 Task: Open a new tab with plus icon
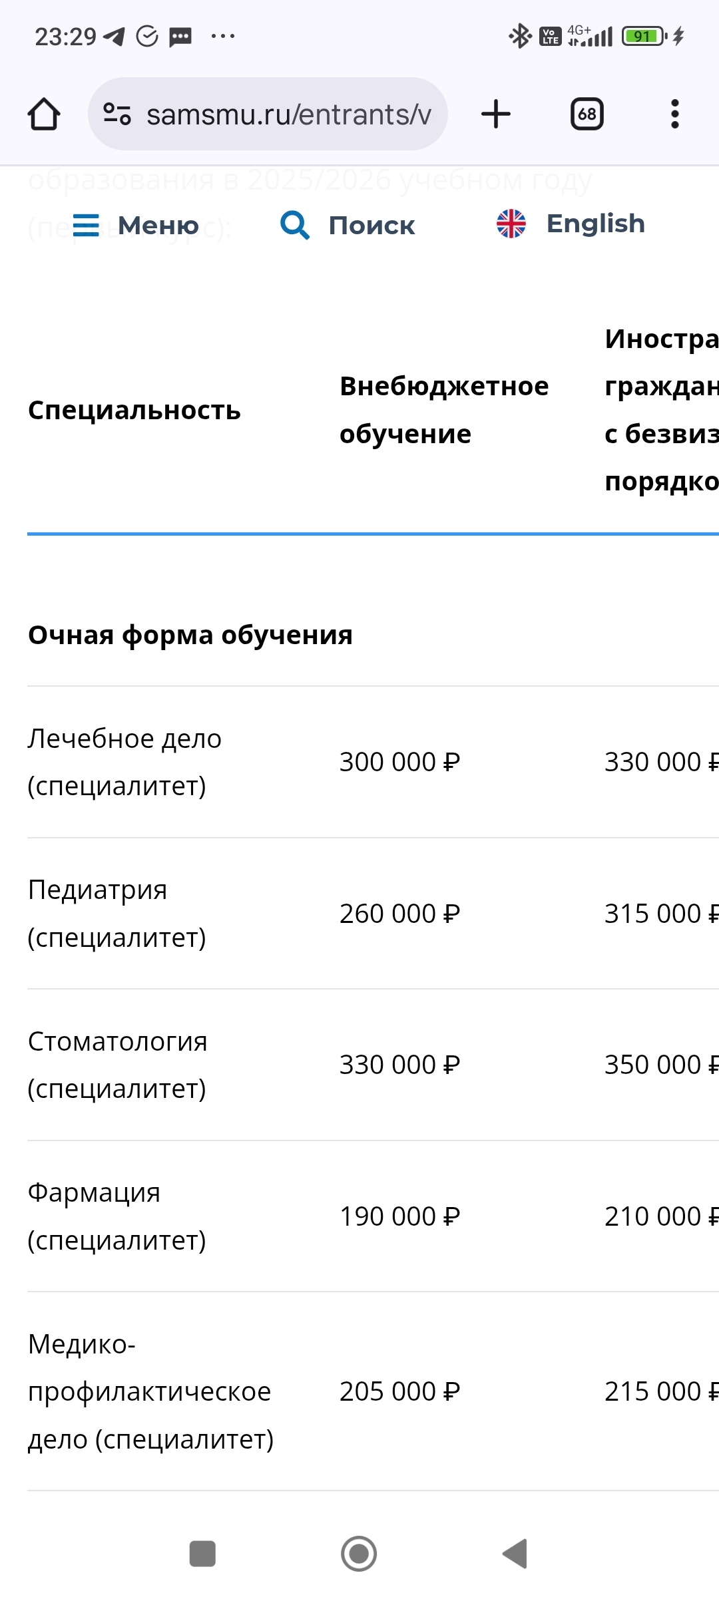click(x=496, y=114)
